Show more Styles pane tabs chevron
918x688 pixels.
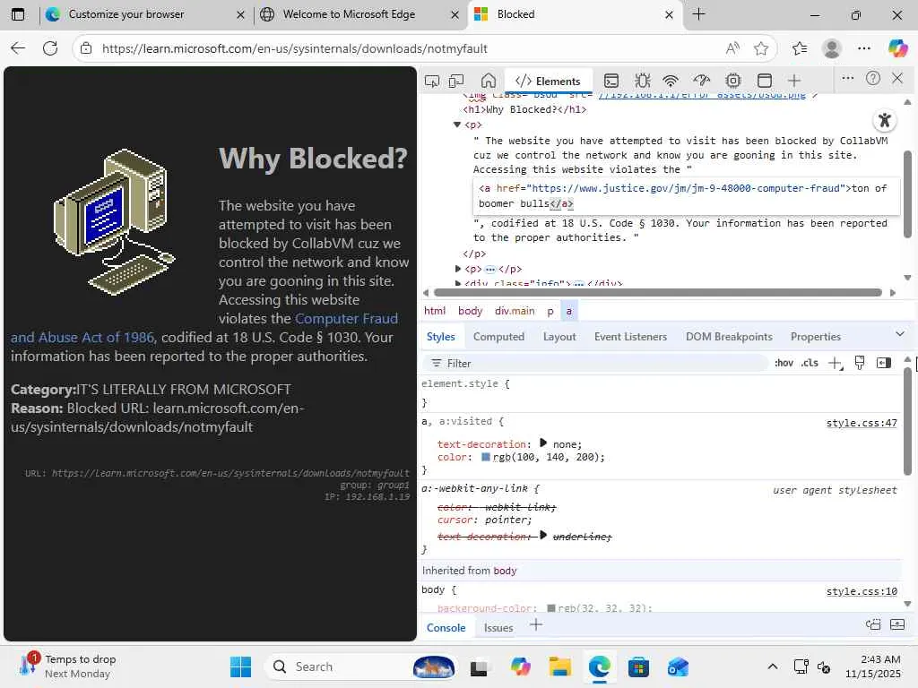click(x=900, y=334)
